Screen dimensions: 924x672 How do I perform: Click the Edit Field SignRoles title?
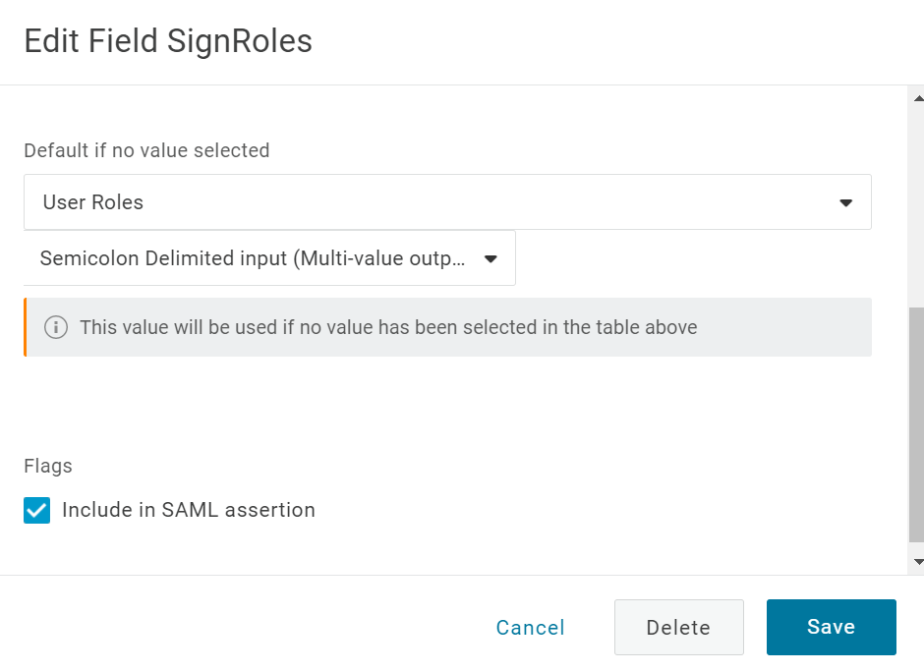(x=168, y=41)
